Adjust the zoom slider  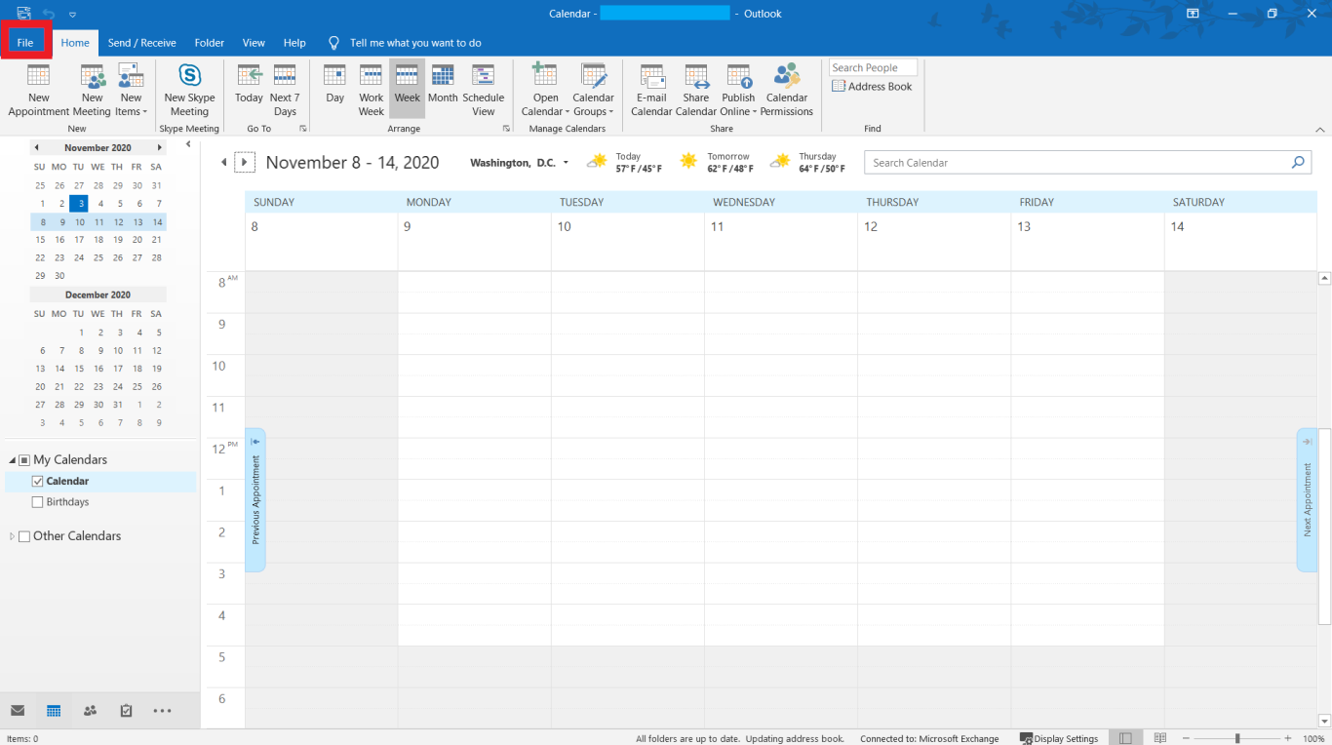pyautogui.click(x=1237, y=738)
